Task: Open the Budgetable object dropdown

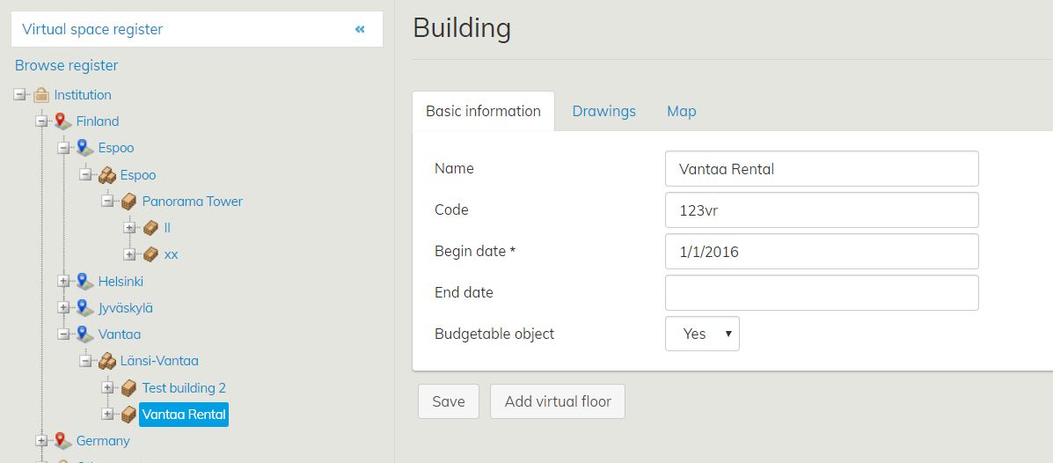Action: [x=702, y=334]
